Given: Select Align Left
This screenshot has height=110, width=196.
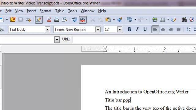Looking at the screenshot, I should (x=155, y=29).
